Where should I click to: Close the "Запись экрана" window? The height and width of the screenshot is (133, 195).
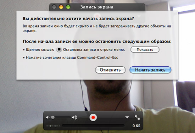tap(54, 7)
